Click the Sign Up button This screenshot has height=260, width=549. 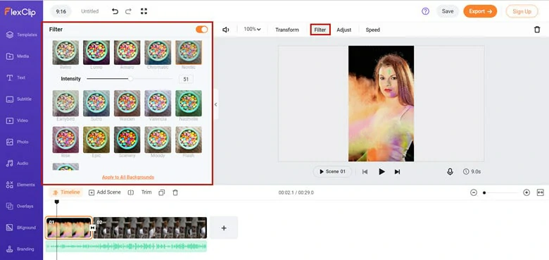(x=522, y=11)
